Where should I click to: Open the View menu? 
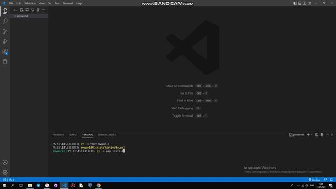(x=41, y=3)
